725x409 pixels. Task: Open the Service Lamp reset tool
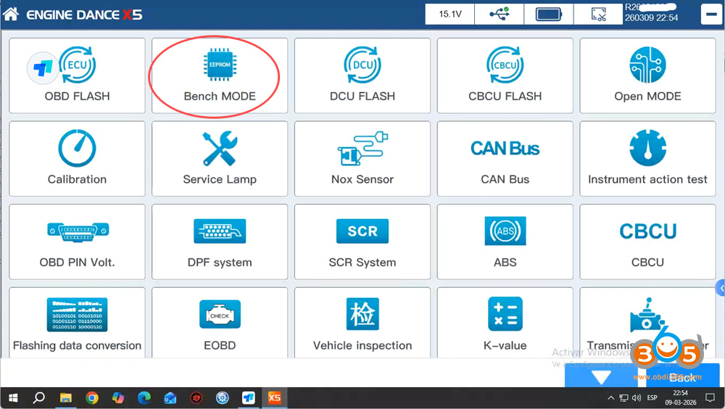tap(219, 159)
